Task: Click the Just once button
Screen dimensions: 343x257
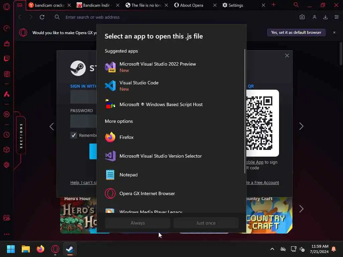Action: pyautogui.click(x=206, y=223)
